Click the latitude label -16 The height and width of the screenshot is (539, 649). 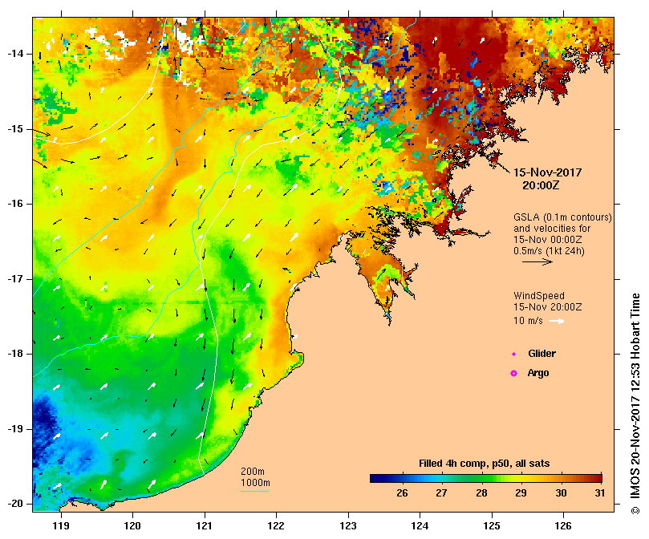(x=16, y=204)
